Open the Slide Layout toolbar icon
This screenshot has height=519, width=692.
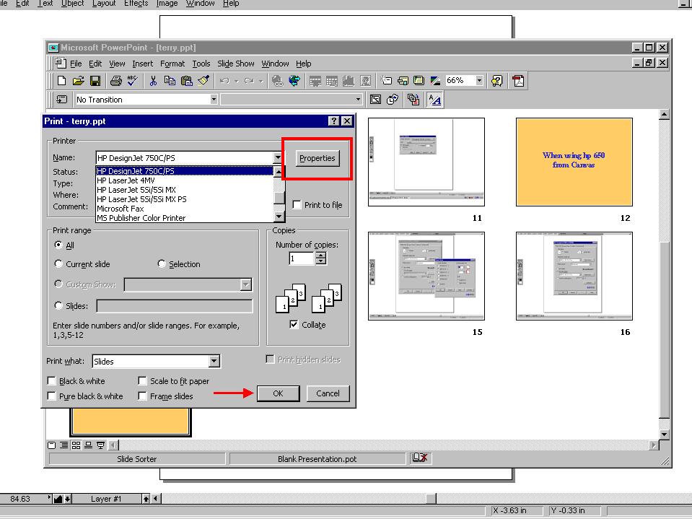pyautogui.click(x=403, y=81)
